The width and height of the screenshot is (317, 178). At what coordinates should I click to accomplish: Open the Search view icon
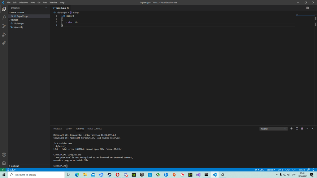[x=4, y=18]
